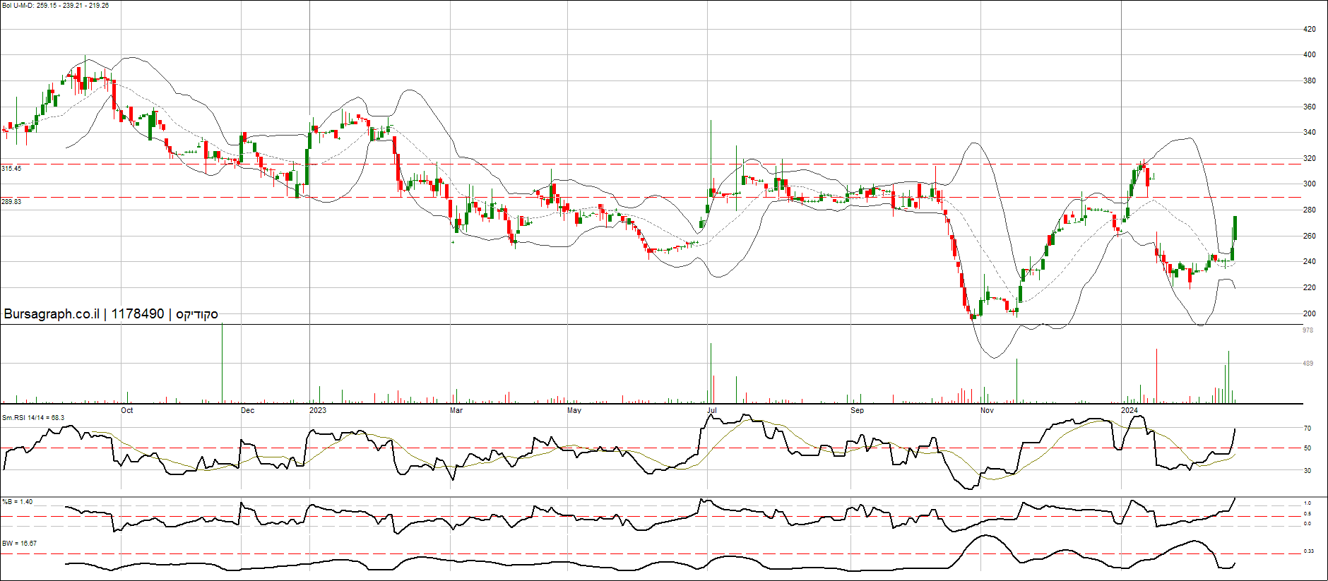Click the 289.83 support level label
This screenshot has height=581, width=1328.
tap(11, 202)
